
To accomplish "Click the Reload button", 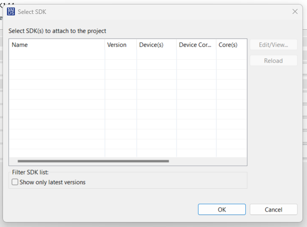I will (274, 61).
